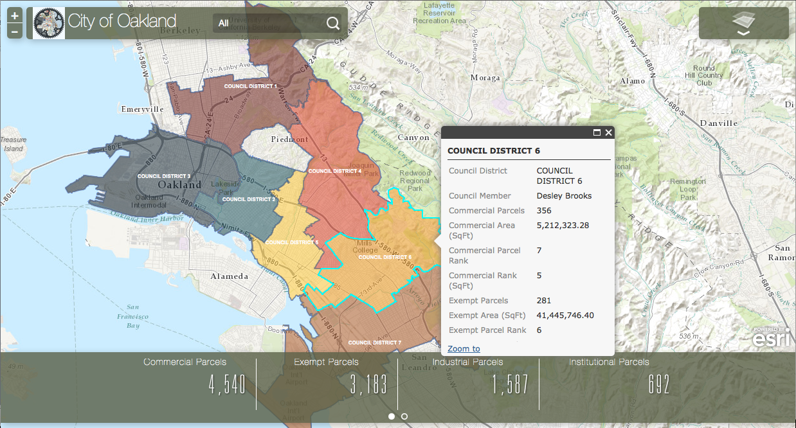Click Institutional Parcels total 692
Image resolution: width=796 pixels, height=428 pixels.
point(658,385)
